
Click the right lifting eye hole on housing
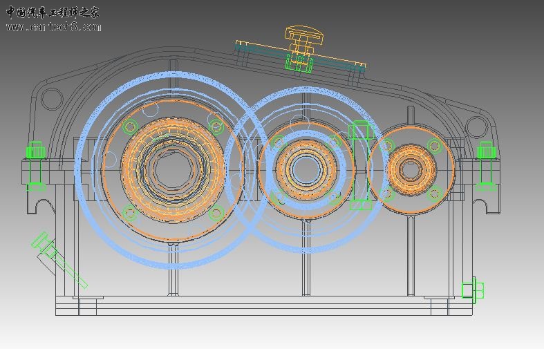coord(475,126)
